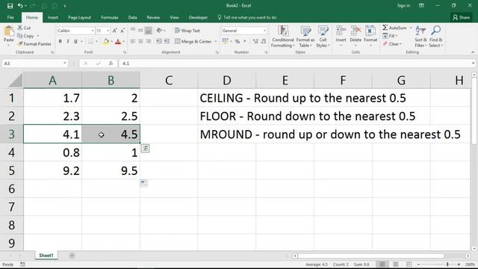Switch to the Page Layout tab
The image size is (478, 269).
(79, 17)
